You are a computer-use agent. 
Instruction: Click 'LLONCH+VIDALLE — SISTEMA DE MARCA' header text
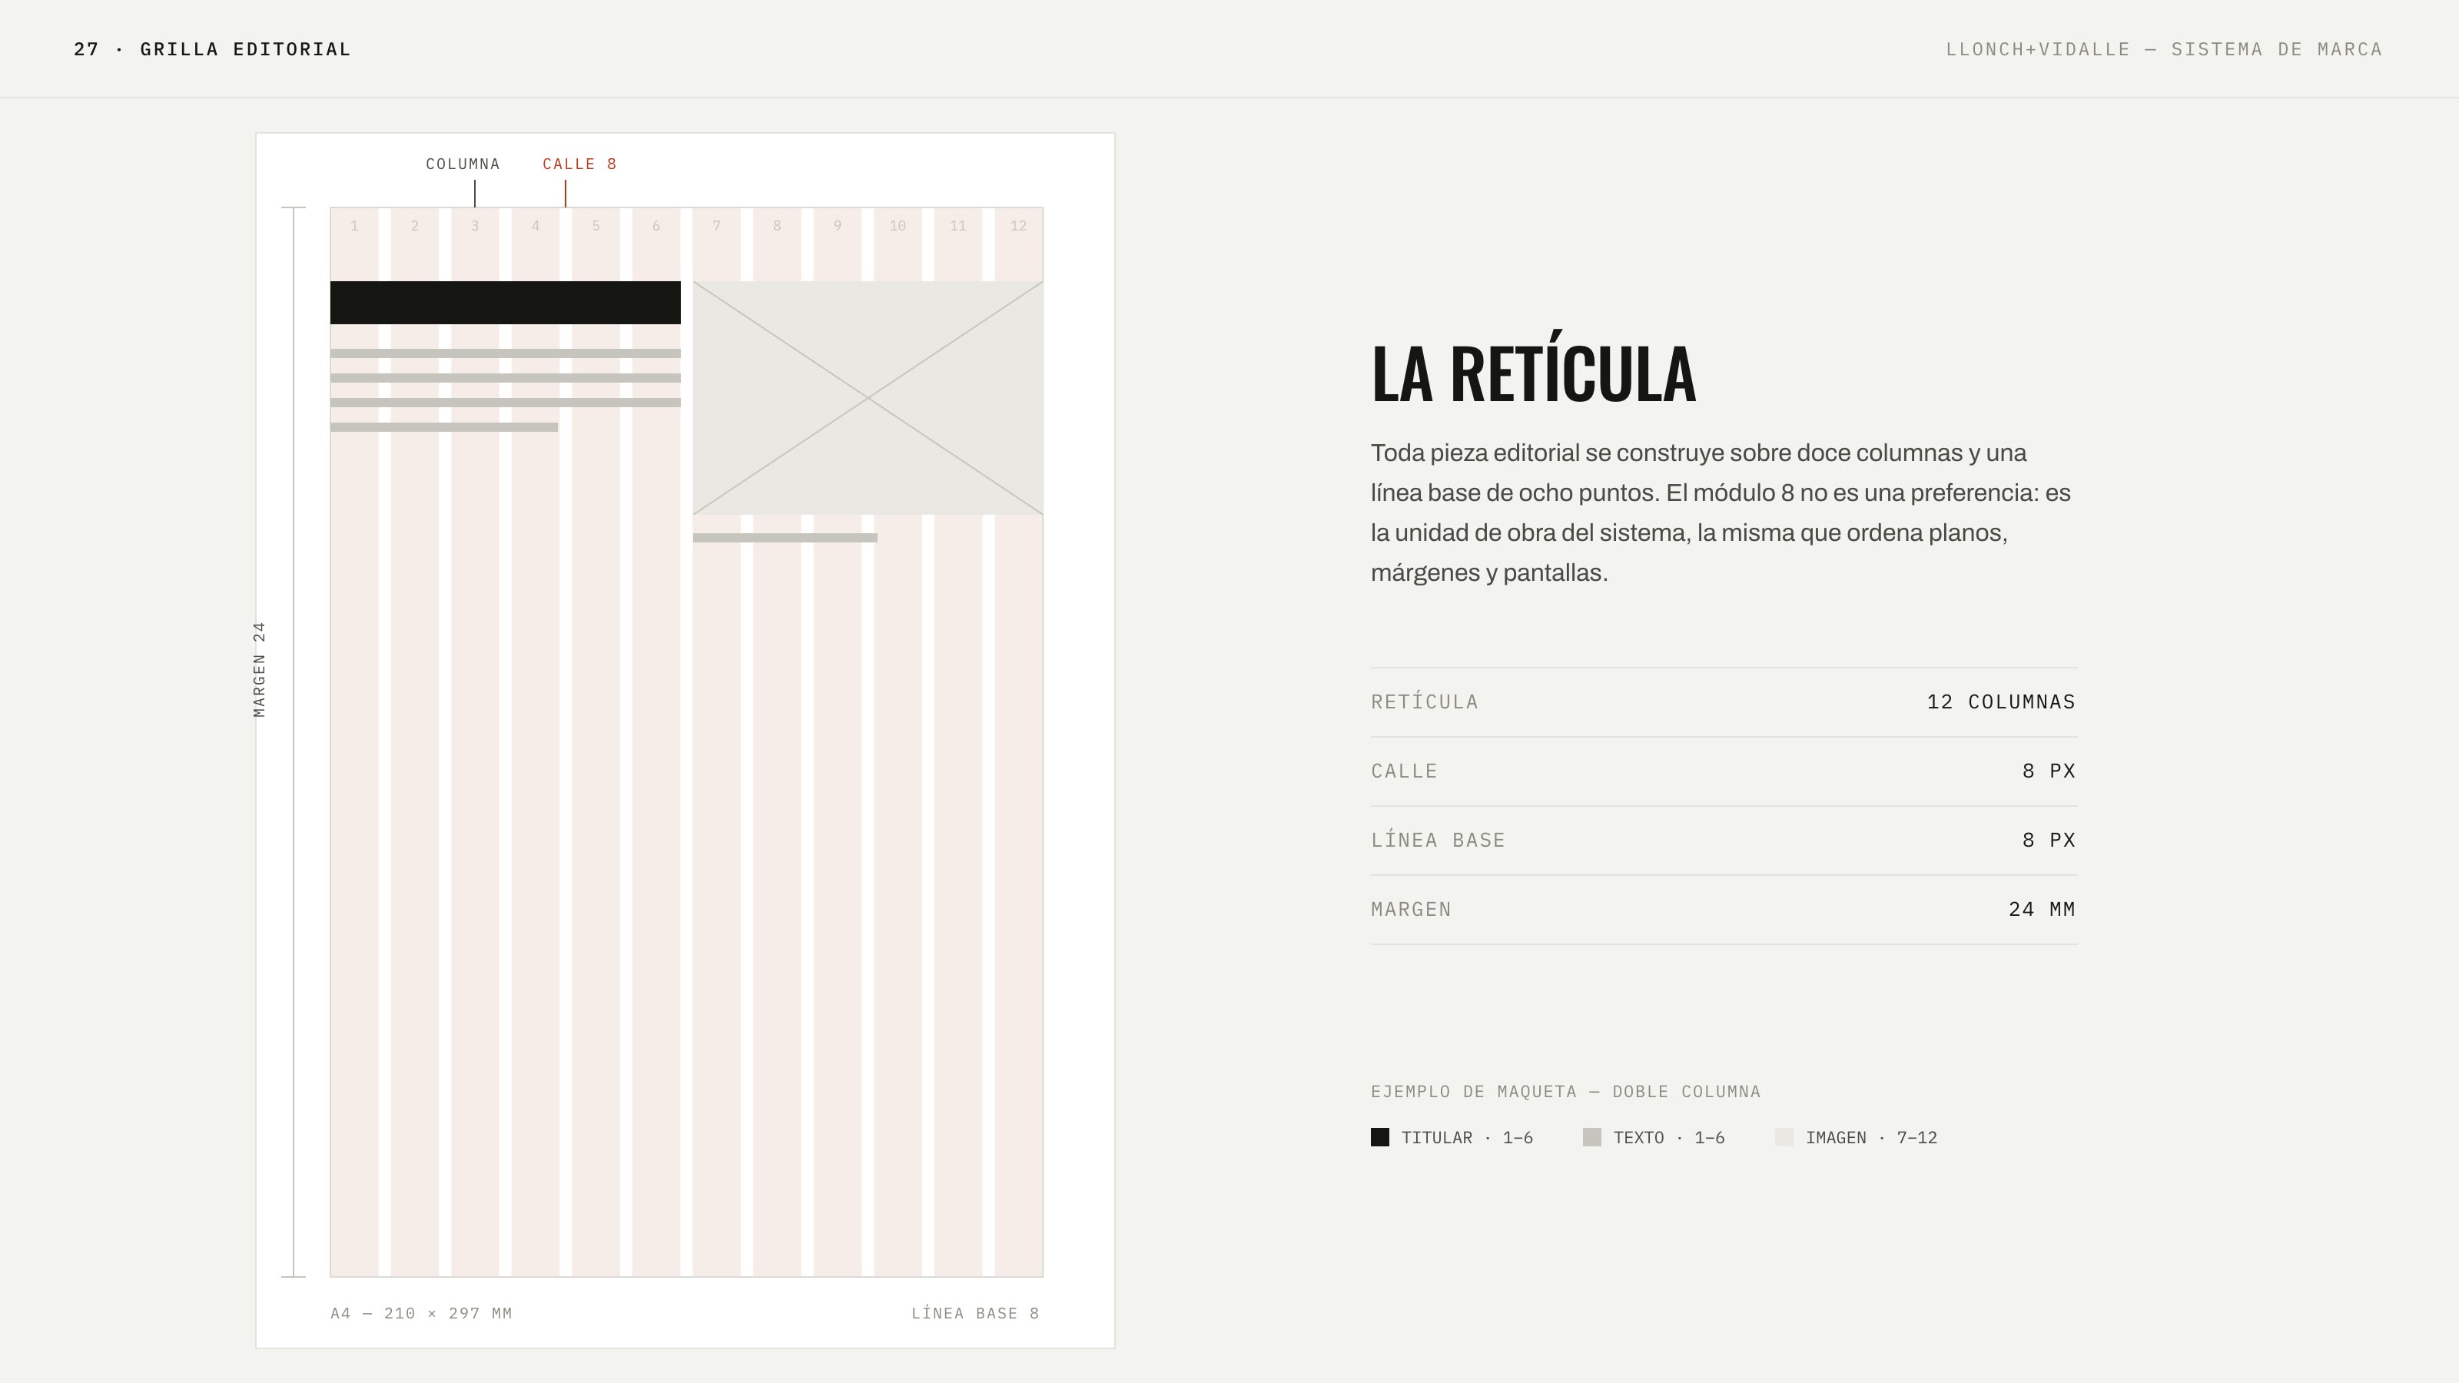click(x=2164, y=48)
